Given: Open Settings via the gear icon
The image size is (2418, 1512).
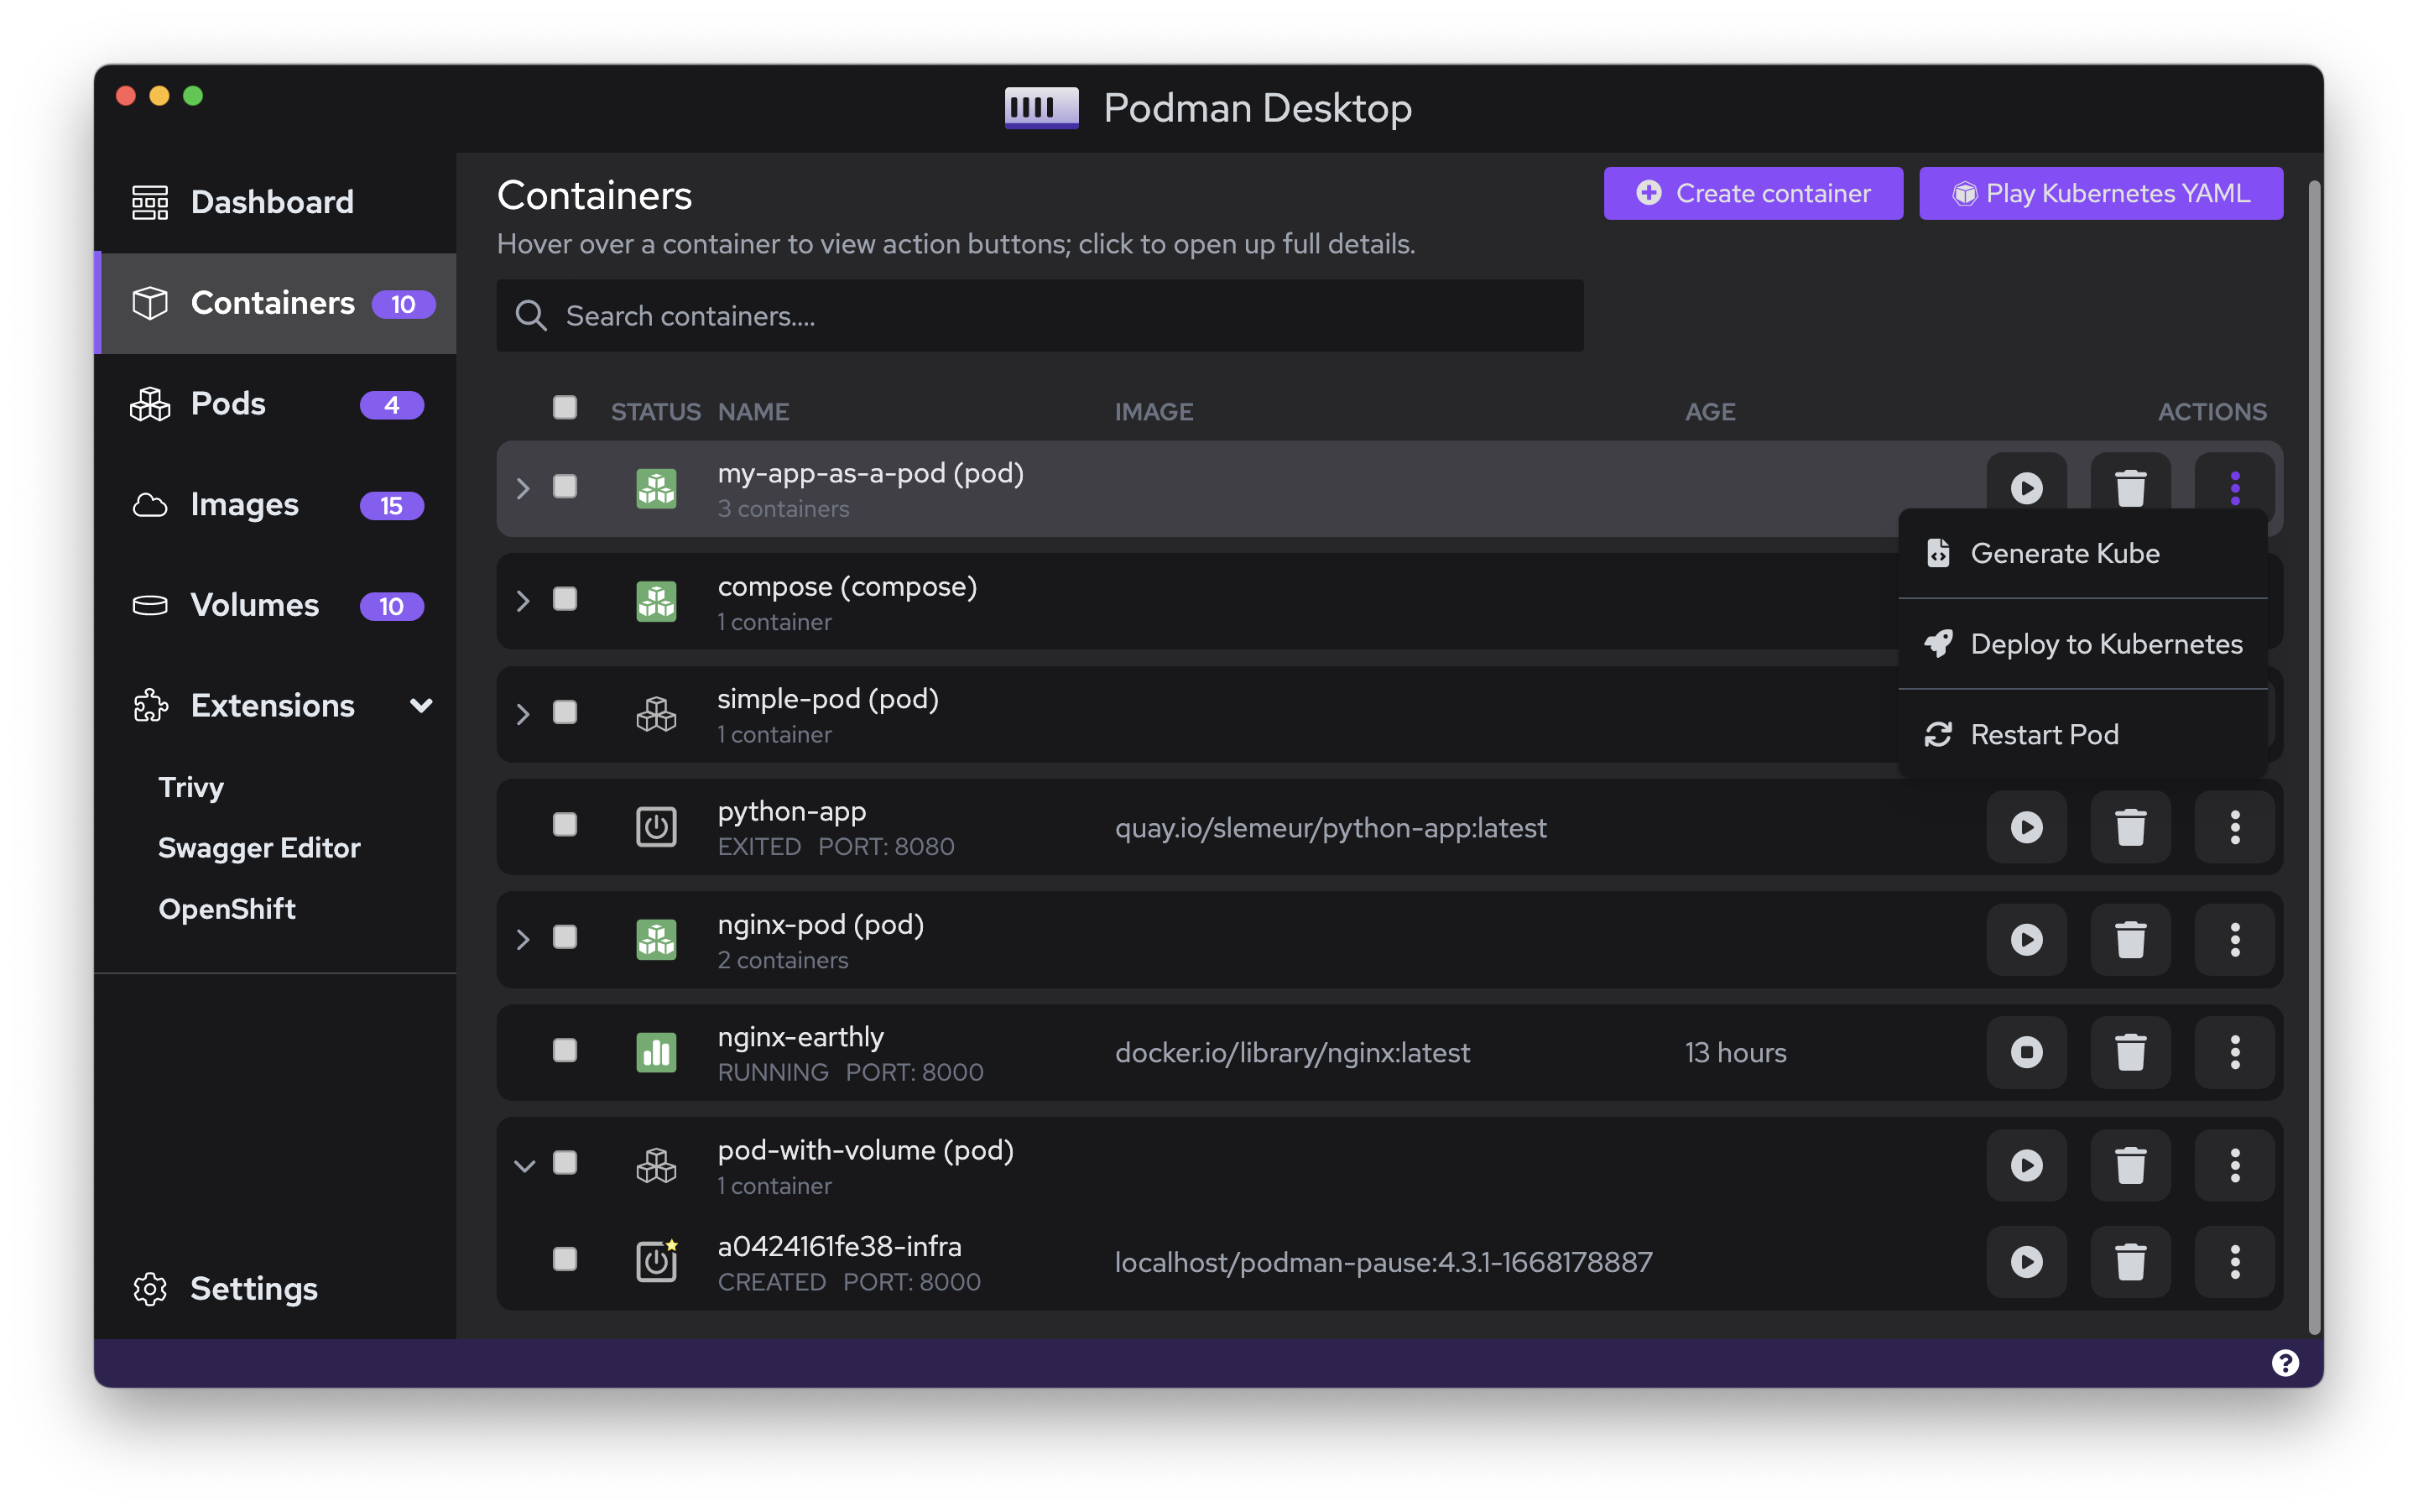Looking at the screenshot, I should pyautogui.click(x=150, y=1288).
